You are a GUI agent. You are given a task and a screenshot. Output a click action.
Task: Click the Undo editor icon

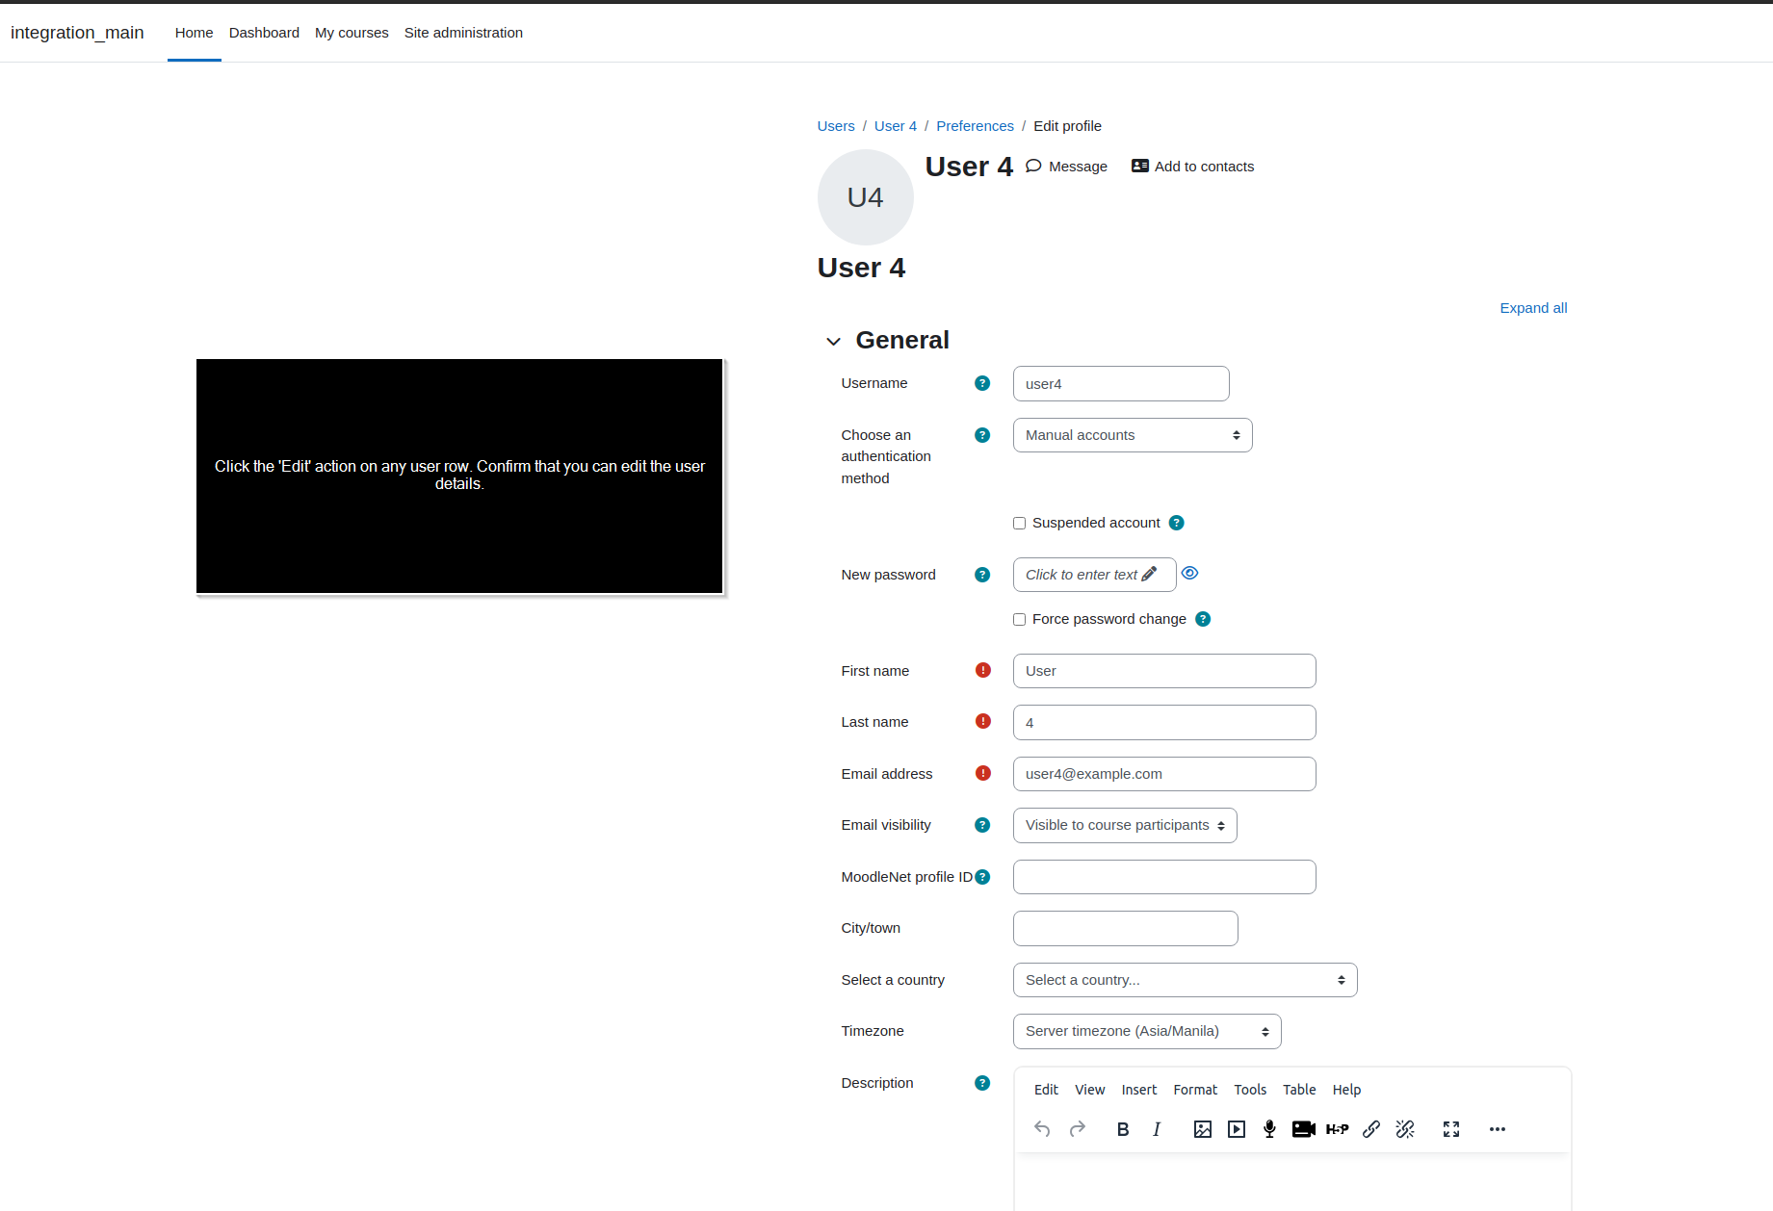[1042, 1129]
